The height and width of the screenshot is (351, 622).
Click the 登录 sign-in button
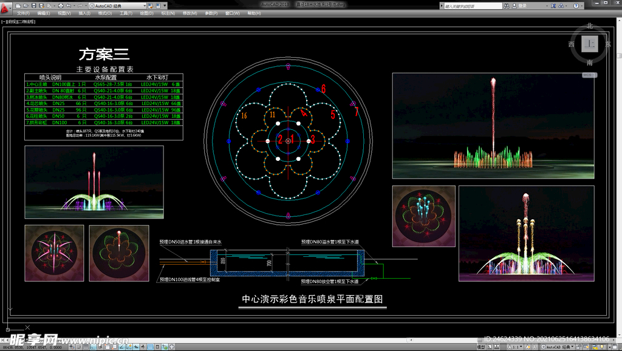click(x=522, y=5)
